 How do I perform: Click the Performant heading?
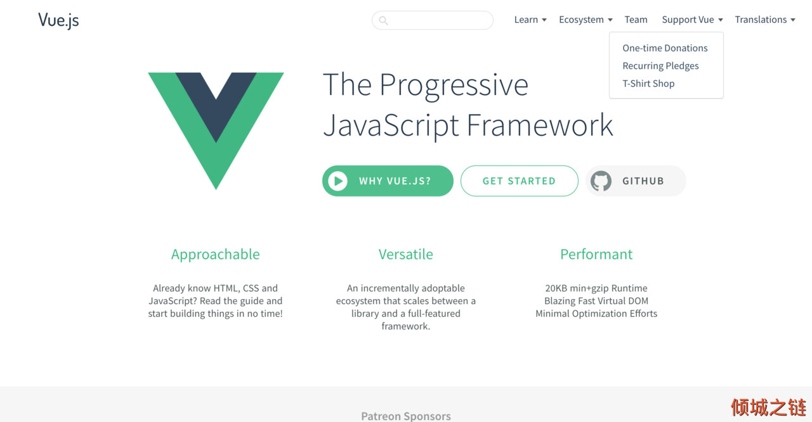(596, 254)
